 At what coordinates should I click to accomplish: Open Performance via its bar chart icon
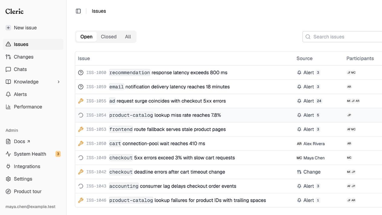tap(8, 107)
